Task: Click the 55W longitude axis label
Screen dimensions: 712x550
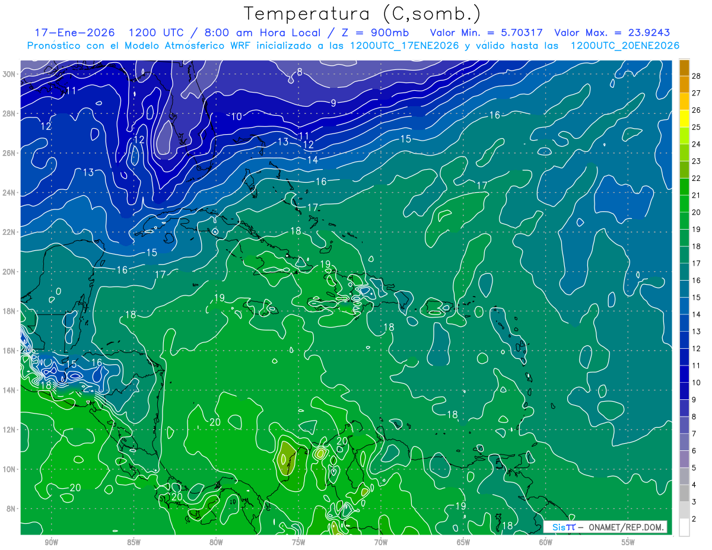Action: pyautogui.click(x=628, y=542)
